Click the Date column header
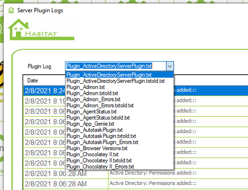The width and height of the screenshot is (248, 190). (x=32, y=80)
